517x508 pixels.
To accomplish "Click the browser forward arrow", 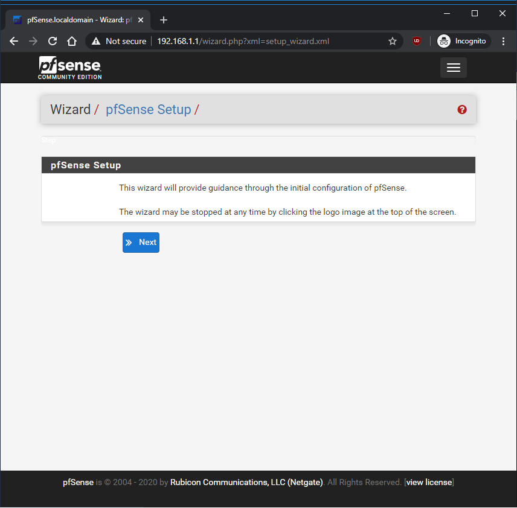I will tap(33, 41).
